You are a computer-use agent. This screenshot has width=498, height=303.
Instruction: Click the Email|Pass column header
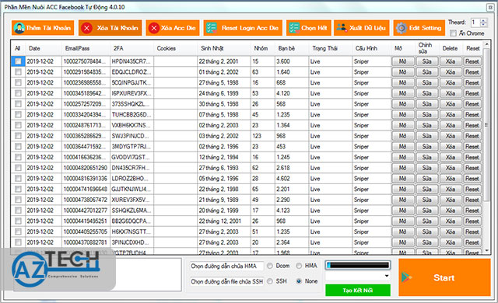(x=86, y=48)
